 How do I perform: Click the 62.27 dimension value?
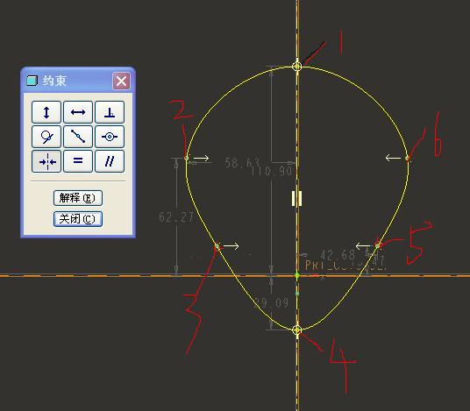[x=176, y=217]
